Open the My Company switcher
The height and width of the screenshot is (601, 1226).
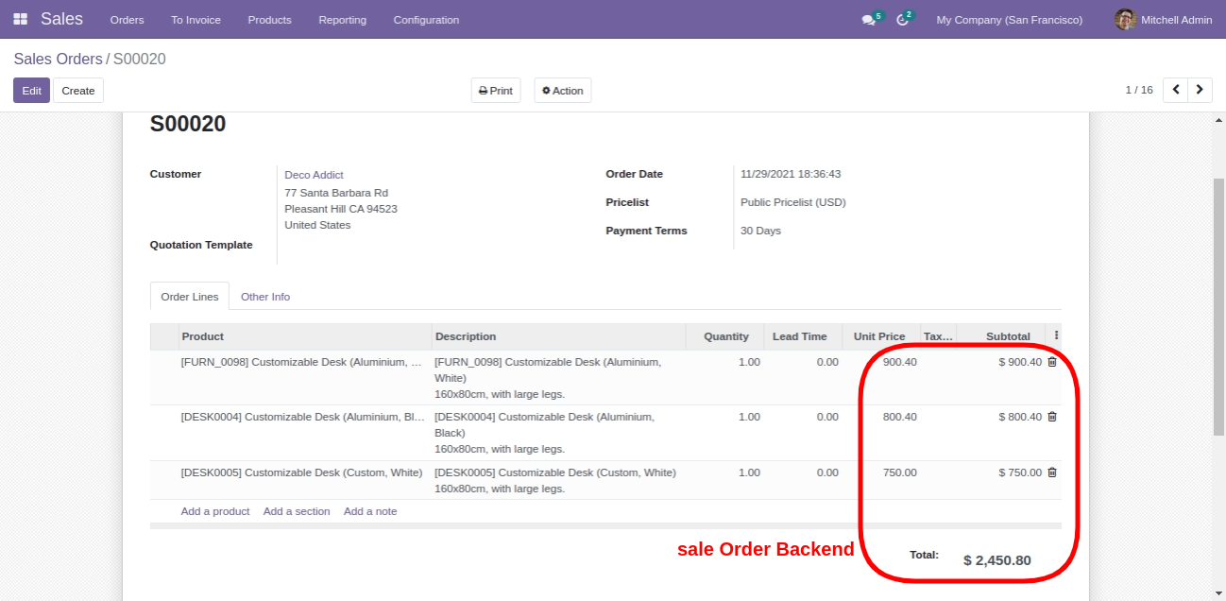coord(1009,20)
